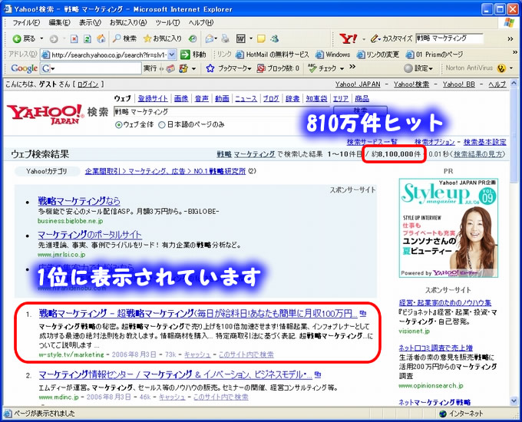Click the Yahoo! Y! toolbar logo
Viewport: 522px width, 422px height.
[x=349, y=39]
